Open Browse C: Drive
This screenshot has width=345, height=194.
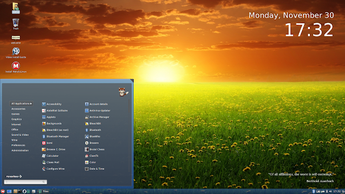point(54,149)
